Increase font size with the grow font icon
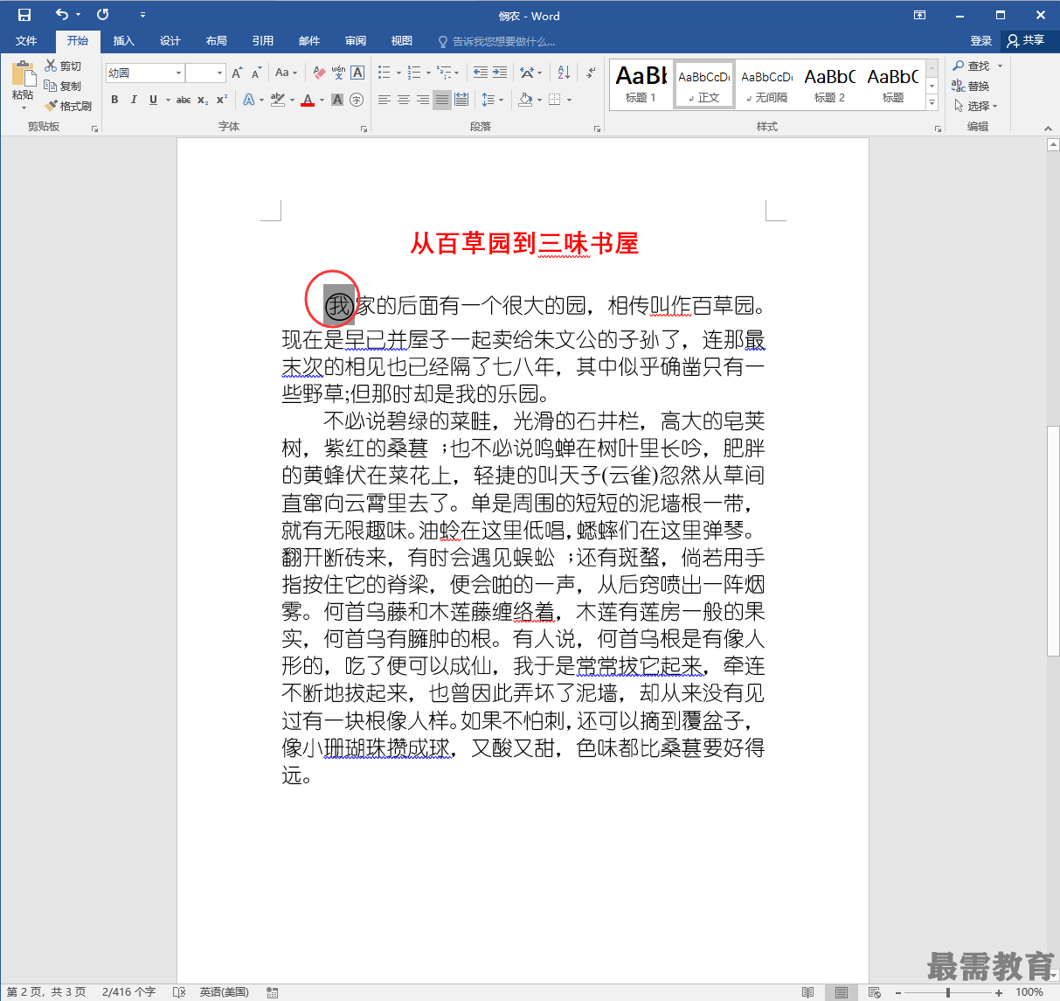Screen dimensions: 1060x1001 pos(237,73)
